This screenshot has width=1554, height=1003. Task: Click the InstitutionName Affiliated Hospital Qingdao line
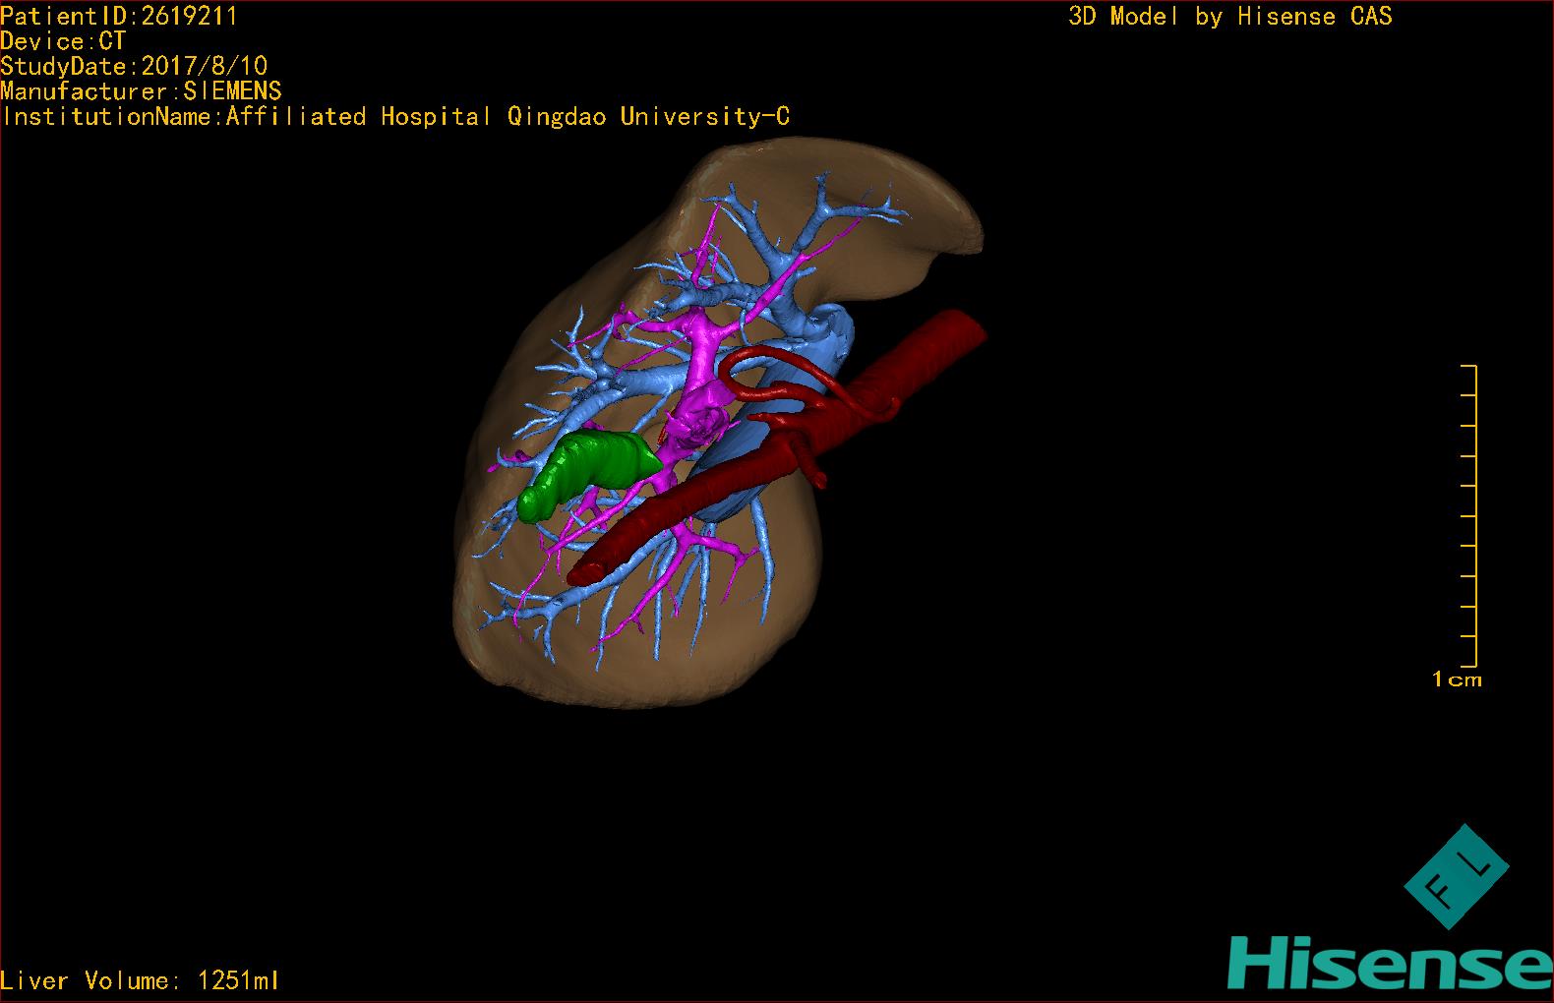[x=395, y=117]
